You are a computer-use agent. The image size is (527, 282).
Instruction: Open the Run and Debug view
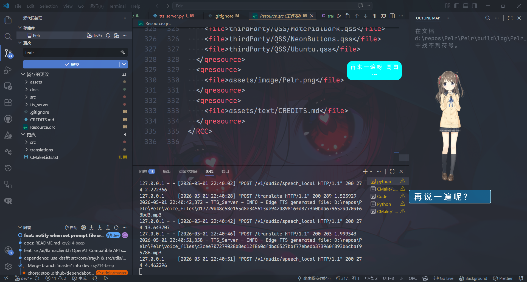[x=8, y=70]
